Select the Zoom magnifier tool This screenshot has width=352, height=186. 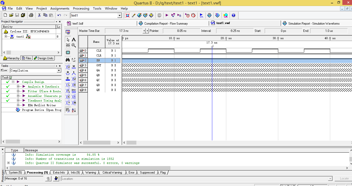click(74, 45)
